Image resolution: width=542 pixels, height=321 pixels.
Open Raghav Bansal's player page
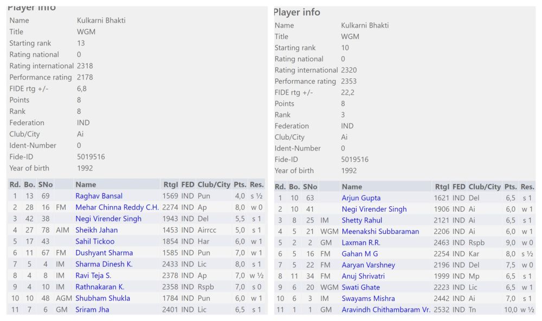pos(99,196)
